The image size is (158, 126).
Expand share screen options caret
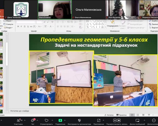pyautogui.click(x=65, y=120)
